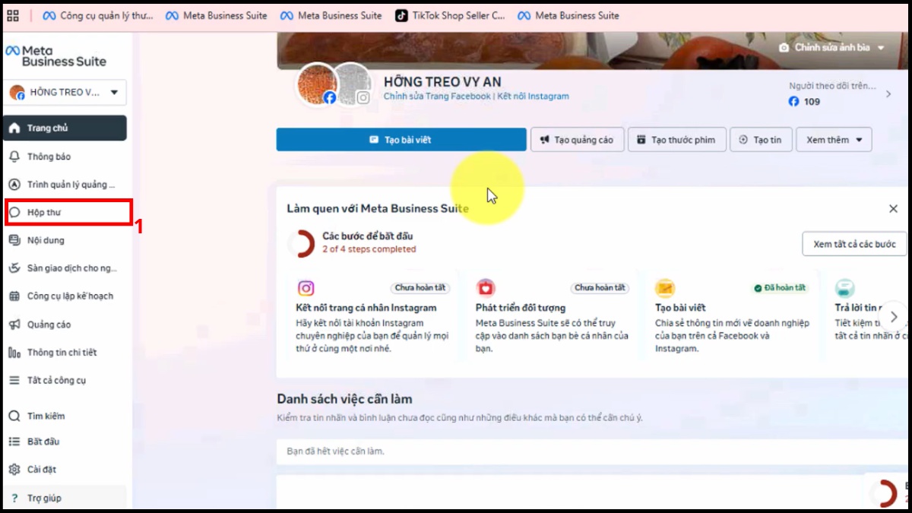Click Chỉnh sửa Trang Facebook link

pos(437,97)
